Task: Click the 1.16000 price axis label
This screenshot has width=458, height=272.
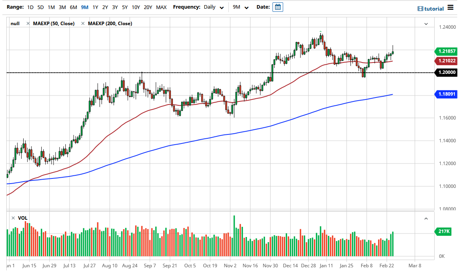Action: click(x=447, y=118)
